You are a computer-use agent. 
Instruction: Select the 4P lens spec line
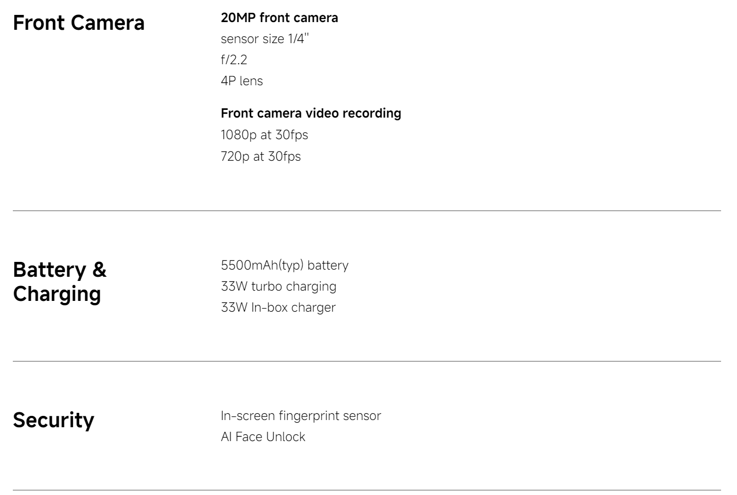241,81
